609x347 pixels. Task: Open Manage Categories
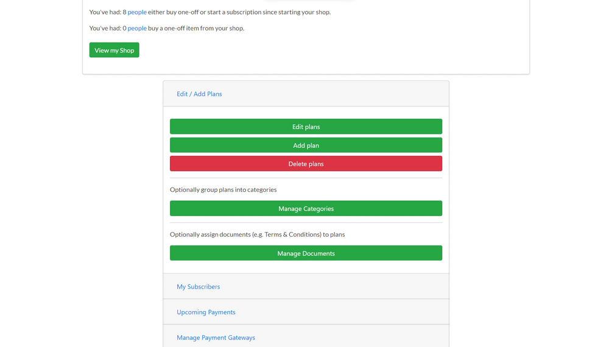(x=306, y=208)
